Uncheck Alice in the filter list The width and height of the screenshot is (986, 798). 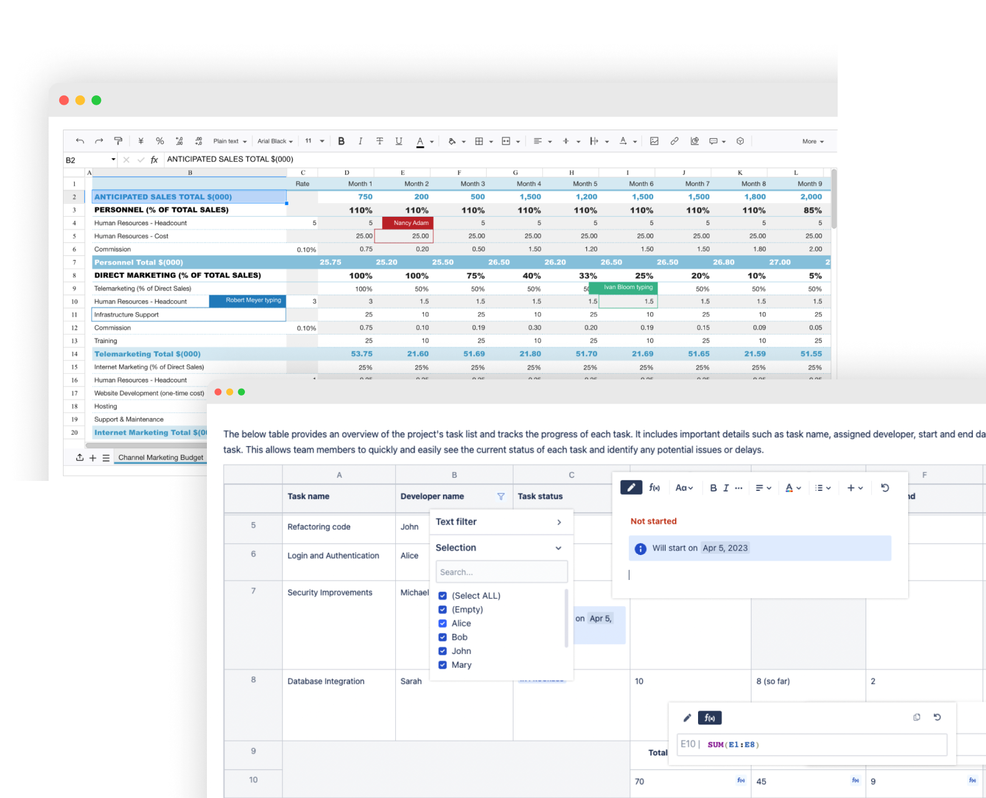tap(443, 624)
